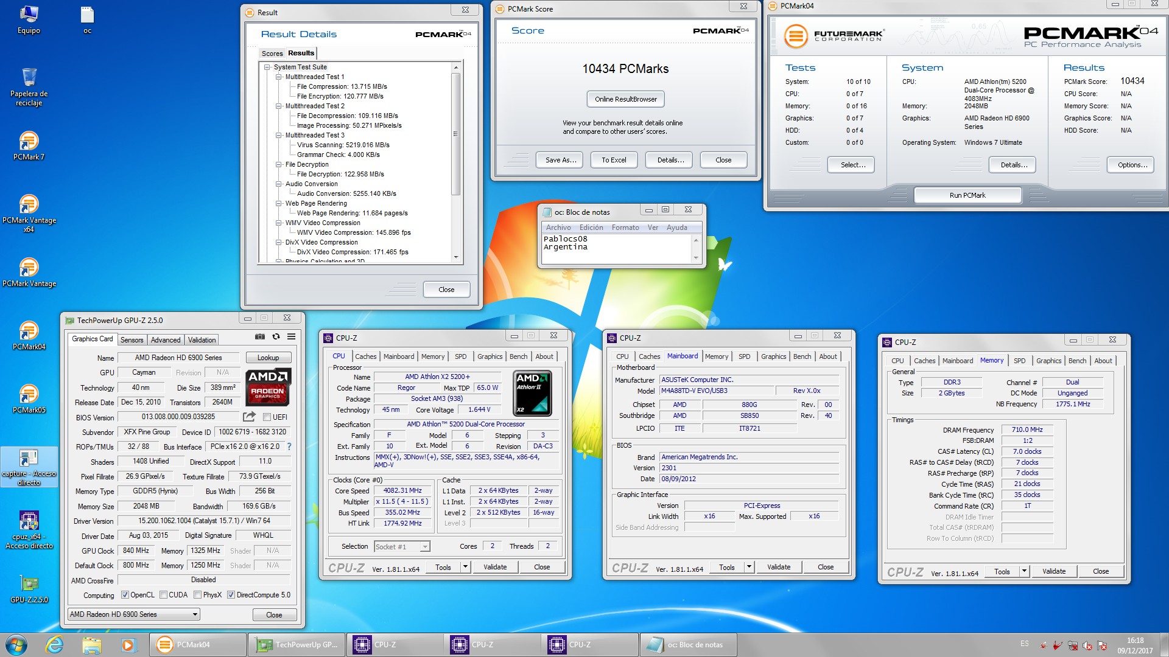This screenshot has width=1169, height=657.
Task: Open the GPU selection dropdown in GPU-Z
Action: pos(134,614)
